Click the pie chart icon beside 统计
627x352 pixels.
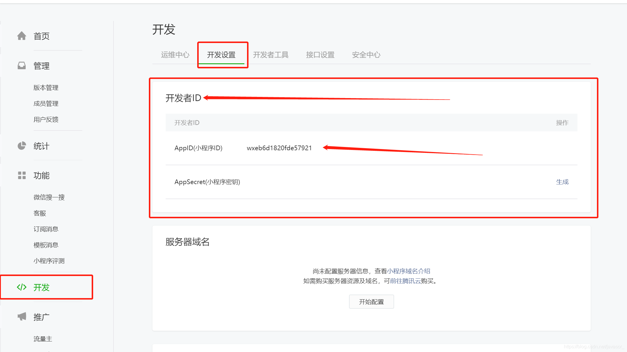click(22, 146)
